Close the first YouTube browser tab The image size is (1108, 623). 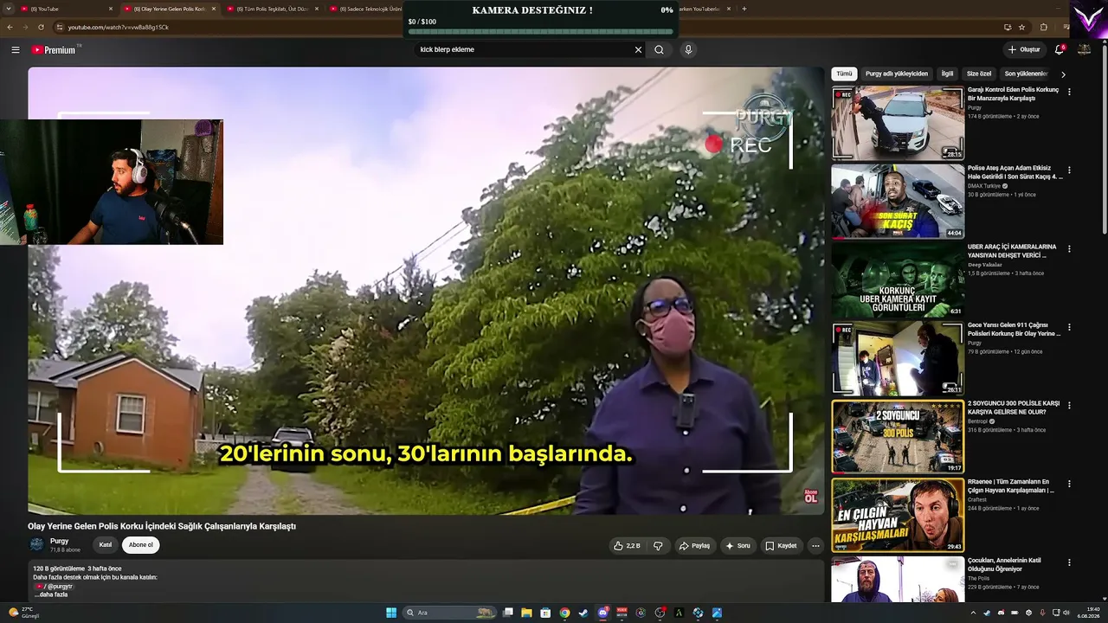pyautogui.click(x=111, y=9)
